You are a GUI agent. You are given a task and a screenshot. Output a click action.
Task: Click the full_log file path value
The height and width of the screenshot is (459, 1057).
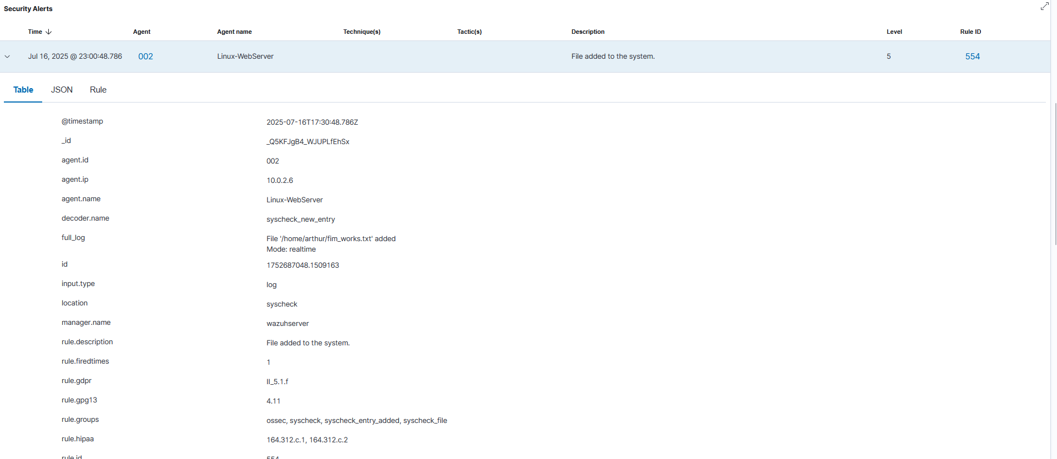331,239
